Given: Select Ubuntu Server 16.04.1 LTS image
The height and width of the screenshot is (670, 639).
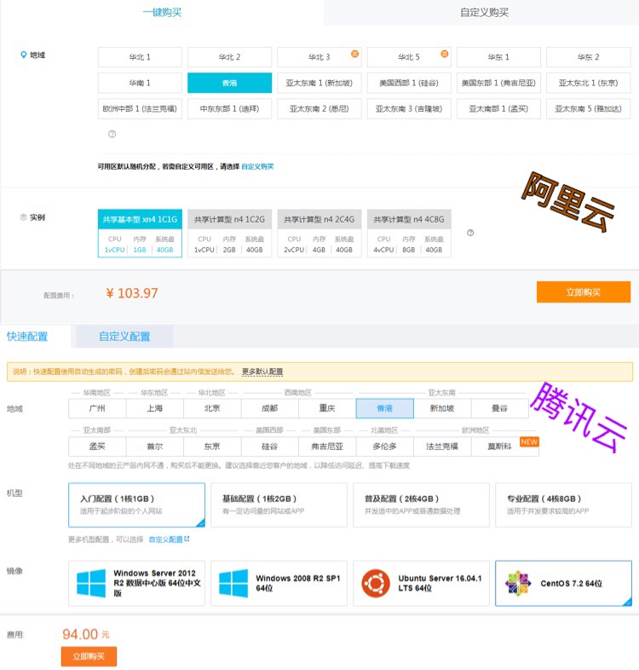Looking at the screenshot, I should point(421,583).
